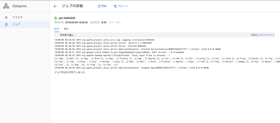Switch to the 設定 tab

[66, 29]
